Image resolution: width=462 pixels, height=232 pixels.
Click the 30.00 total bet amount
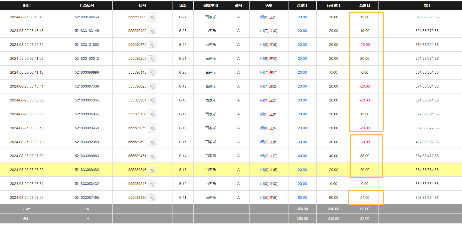[302, 142]
